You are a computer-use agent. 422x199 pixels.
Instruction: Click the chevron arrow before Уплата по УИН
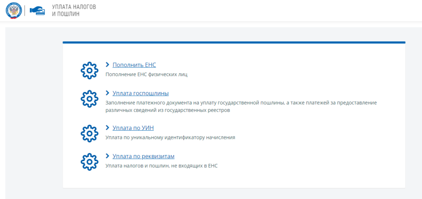point(108,127)
